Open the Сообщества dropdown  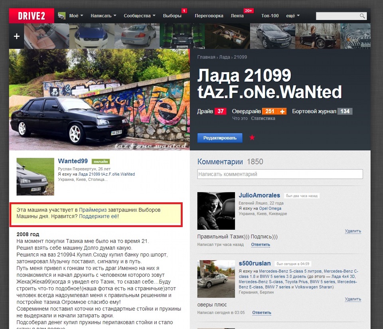[140, 16]
